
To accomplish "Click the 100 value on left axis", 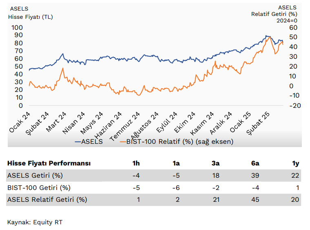I will [18, 27].
